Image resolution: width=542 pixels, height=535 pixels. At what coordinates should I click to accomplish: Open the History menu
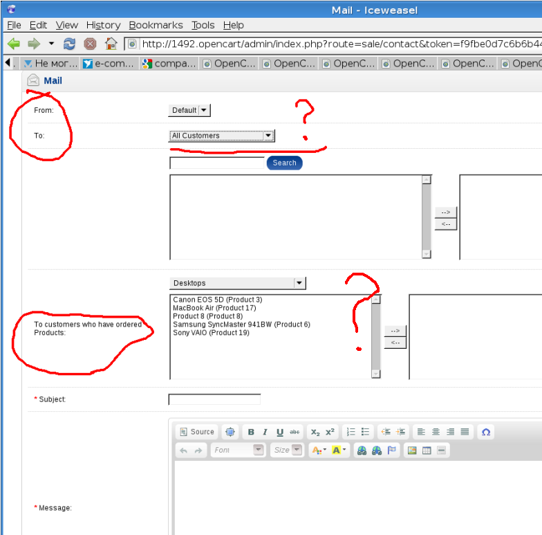tap(104, 25)
